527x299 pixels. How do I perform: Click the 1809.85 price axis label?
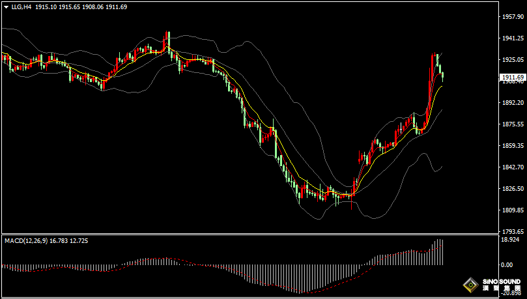(512, 210)
